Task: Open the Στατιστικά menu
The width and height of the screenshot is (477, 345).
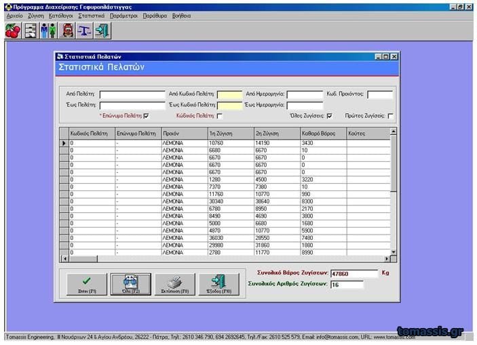Action: 91,14
